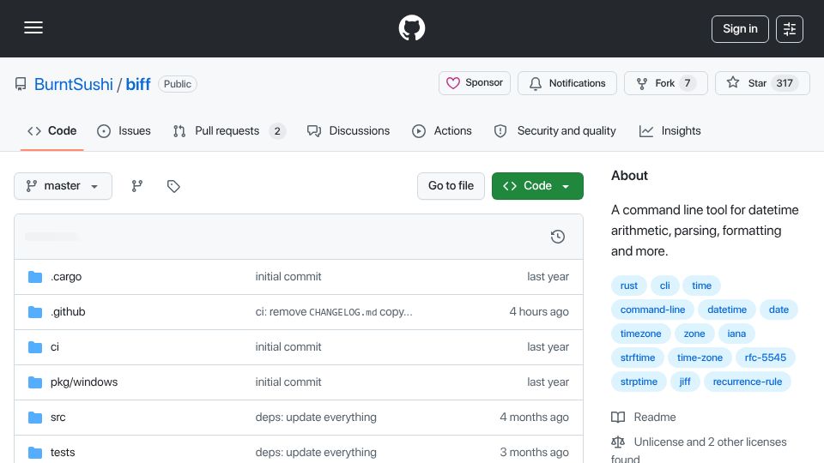Select the datetime topic tag
This screenshot has width=824, height=463.
click(727, 310)
